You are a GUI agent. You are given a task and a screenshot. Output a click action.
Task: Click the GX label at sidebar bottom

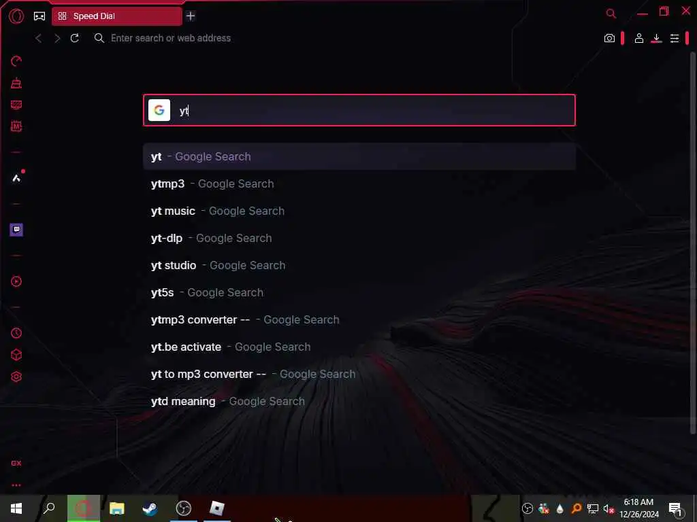tap(16, 463)
